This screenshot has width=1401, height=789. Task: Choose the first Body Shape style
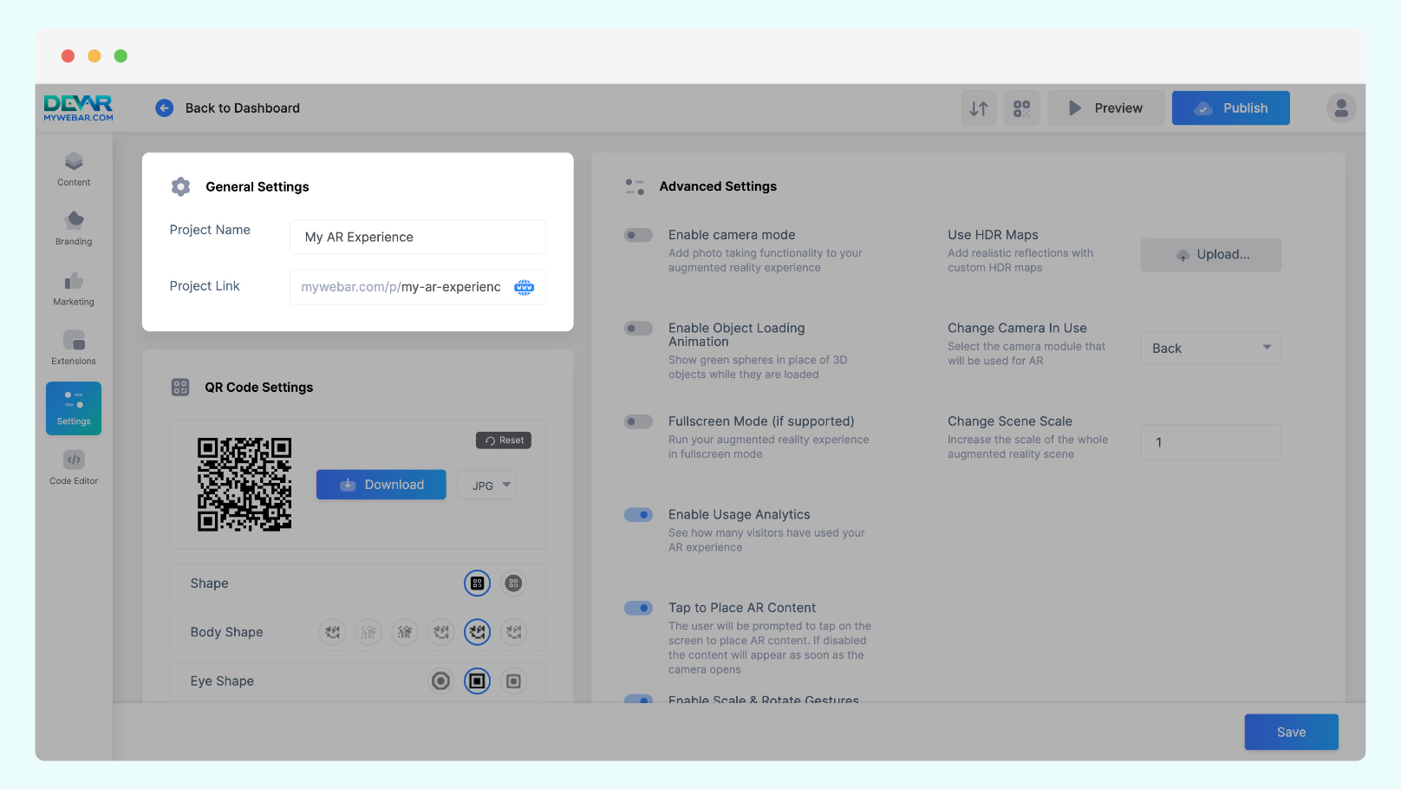[x=332, y=633]
